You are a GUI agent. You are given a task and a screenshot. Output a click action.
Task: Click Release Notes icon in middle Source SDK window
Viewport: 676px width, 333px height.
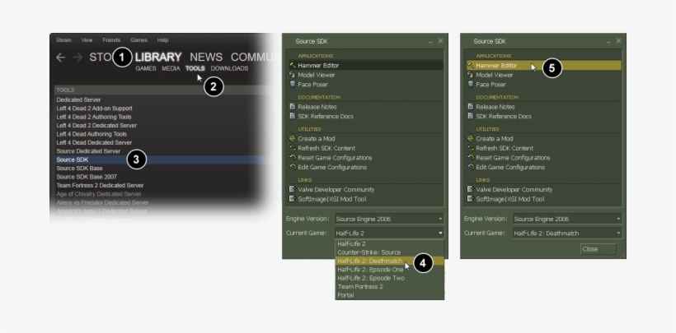[293, 107]
